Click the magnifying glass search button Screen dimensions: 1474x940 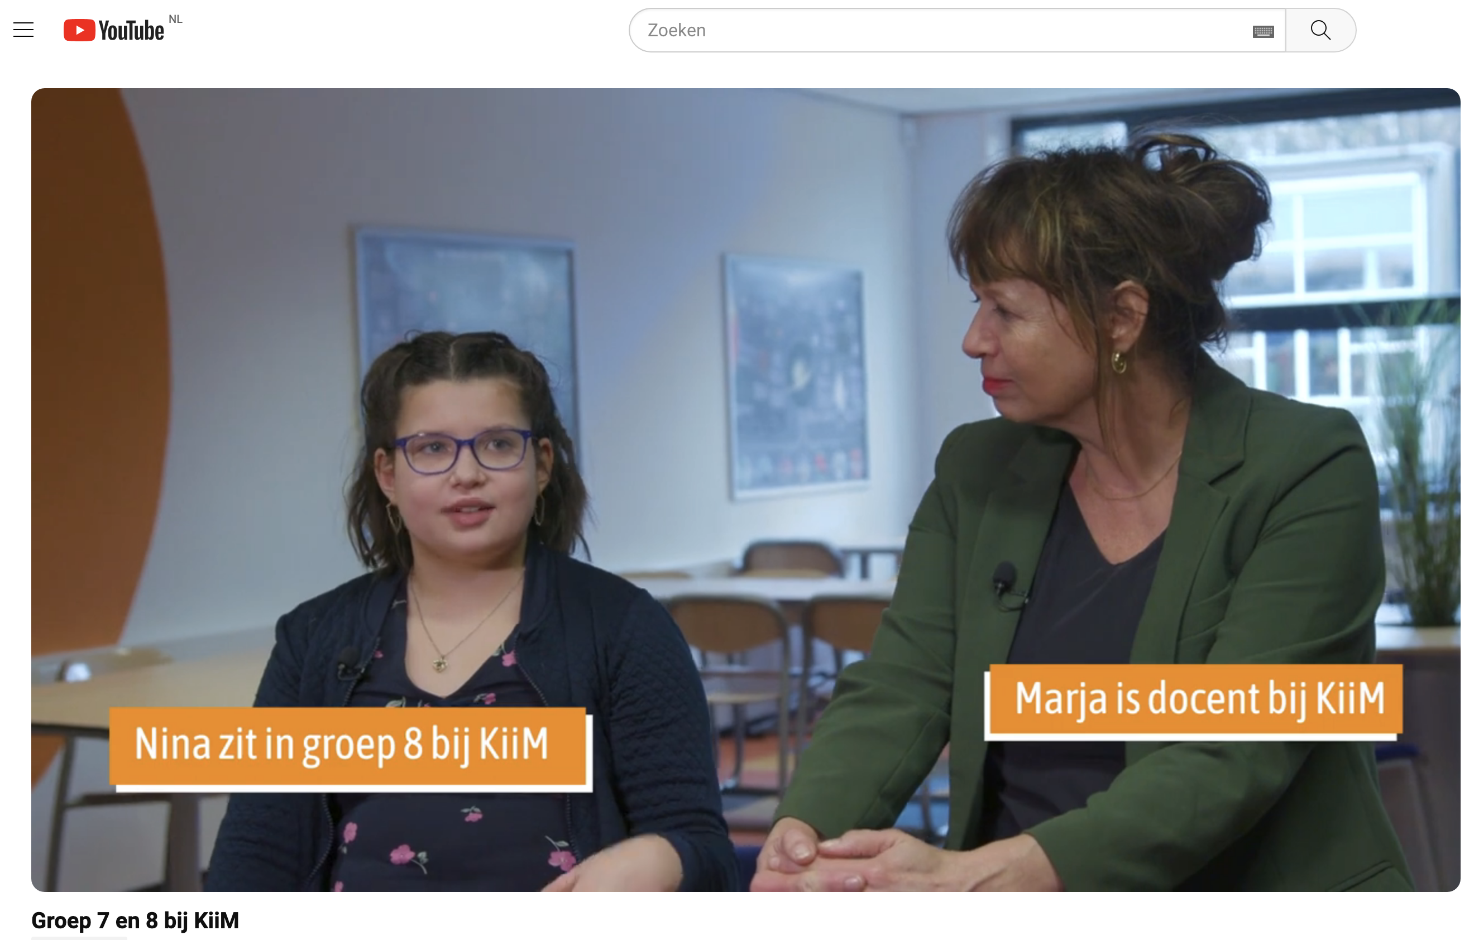1320,30
